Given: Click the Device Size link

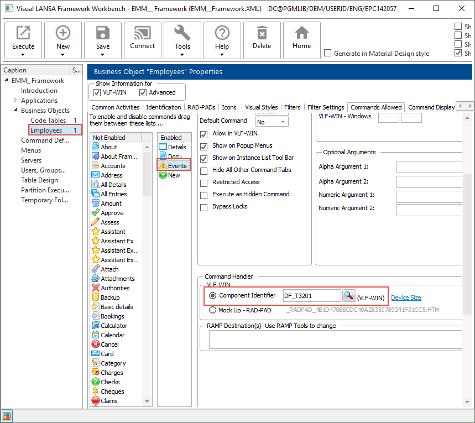Looking at the screenshot, I should [406, 297].
